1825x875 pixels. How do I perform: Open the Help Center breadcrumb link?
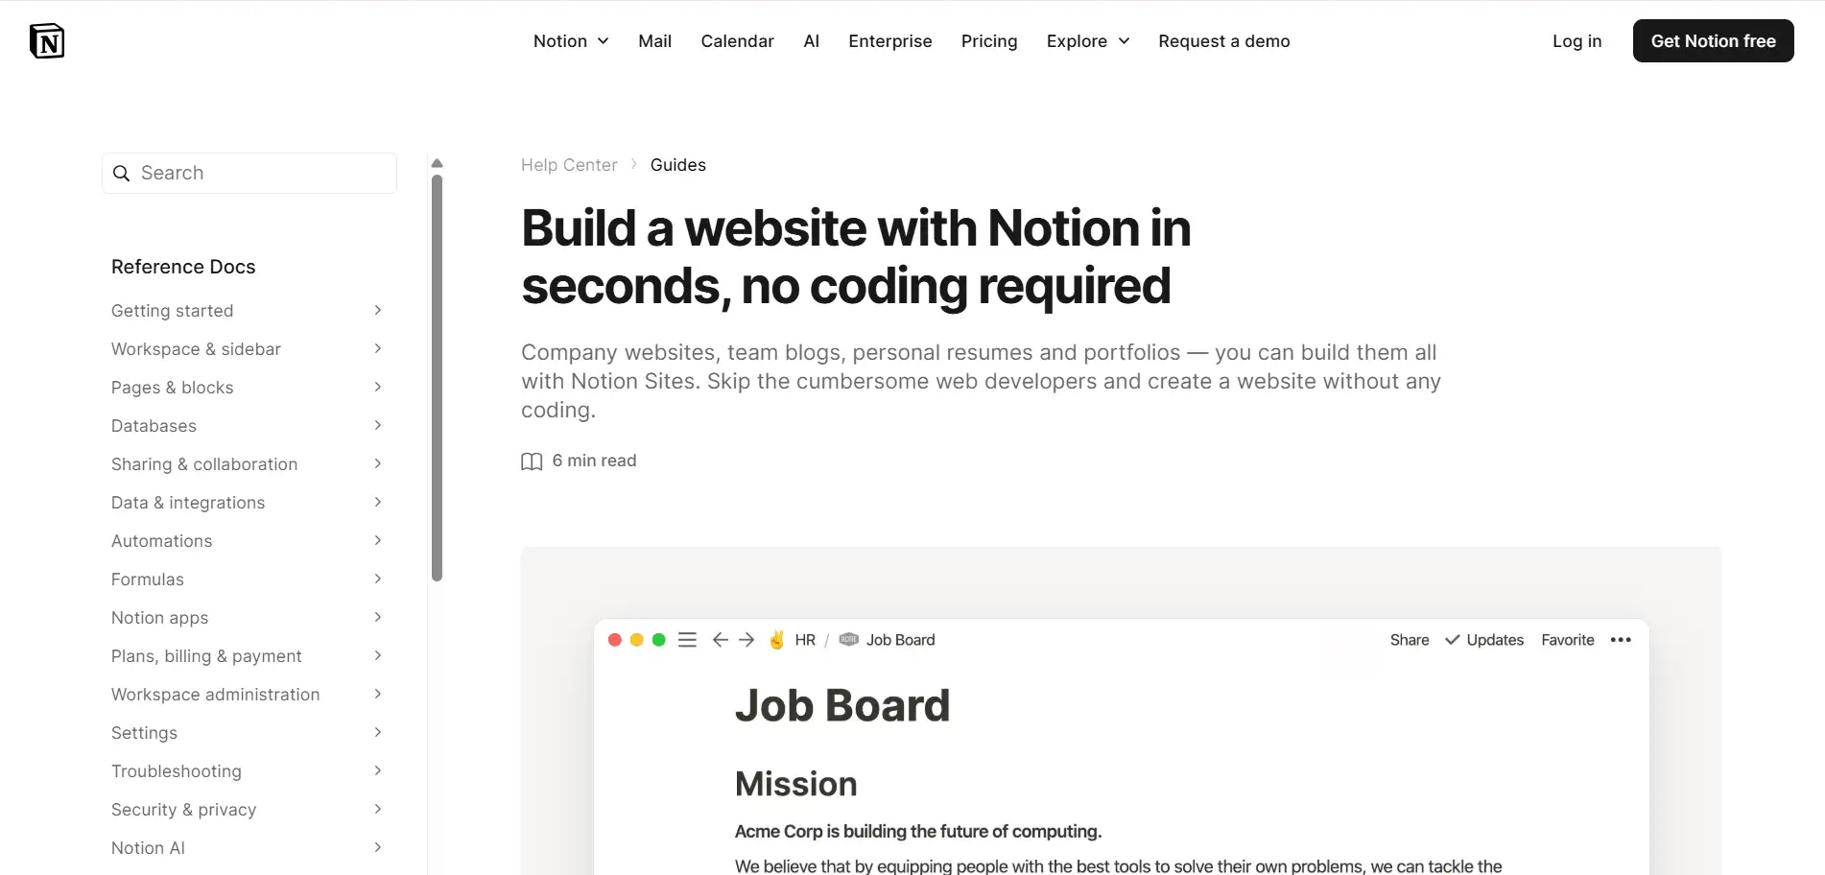pos(569,164)
